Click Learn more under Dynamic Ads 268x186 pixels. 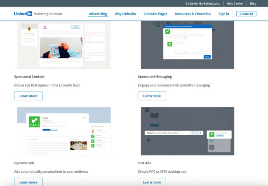click(x=28, y=182)
